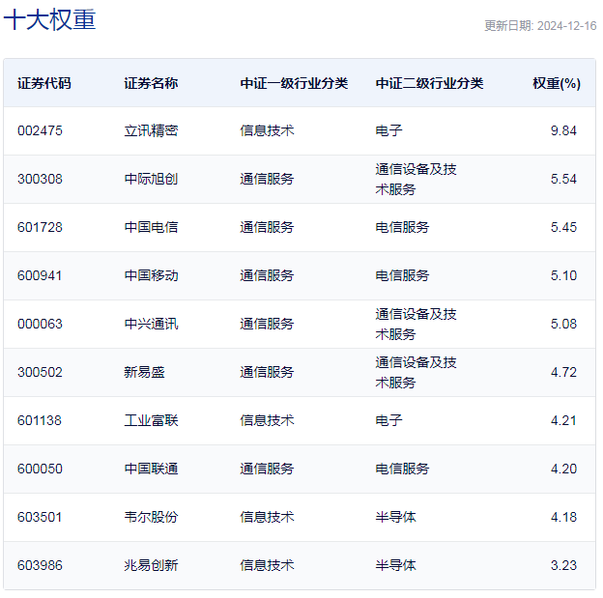
Task: Click 信息技术 in the 韦尔股份 row
Action: pos(267,517)
